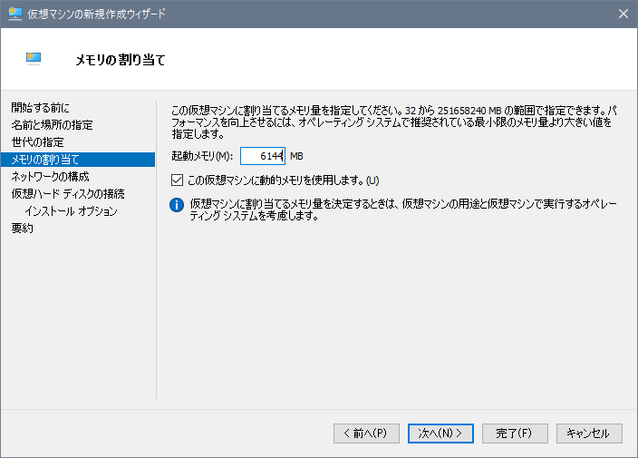Close the new virtual machine wizard window
638x458 pixels.
tap(623, 14)
